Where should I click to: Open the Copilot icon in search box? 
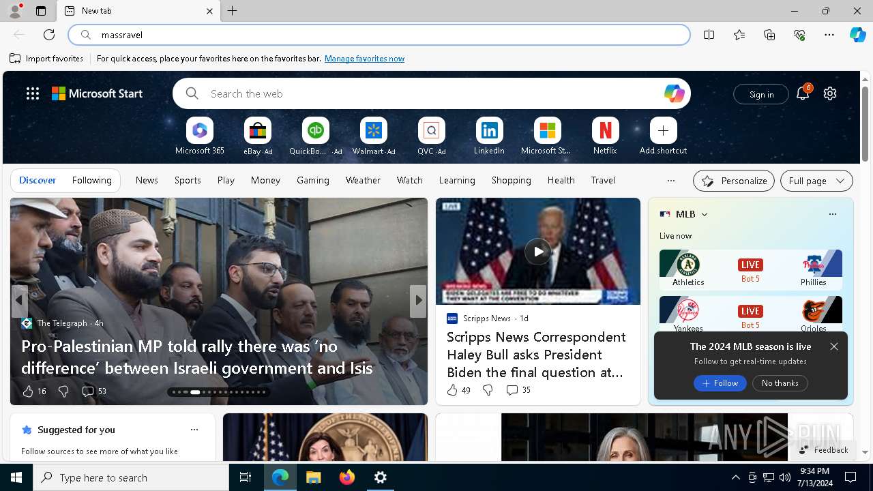[x=674, y=93]
